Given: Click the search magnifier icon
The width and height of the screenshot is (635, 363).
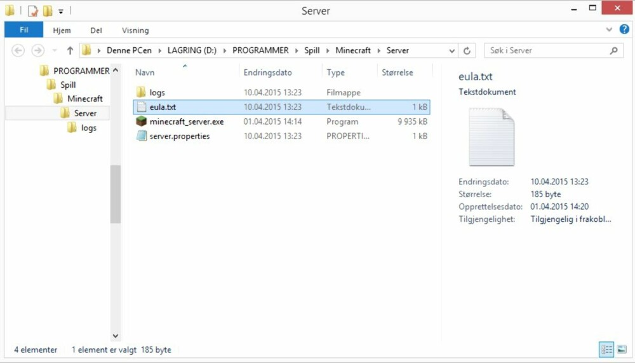Looking at the screenshot, I should 613,51.
